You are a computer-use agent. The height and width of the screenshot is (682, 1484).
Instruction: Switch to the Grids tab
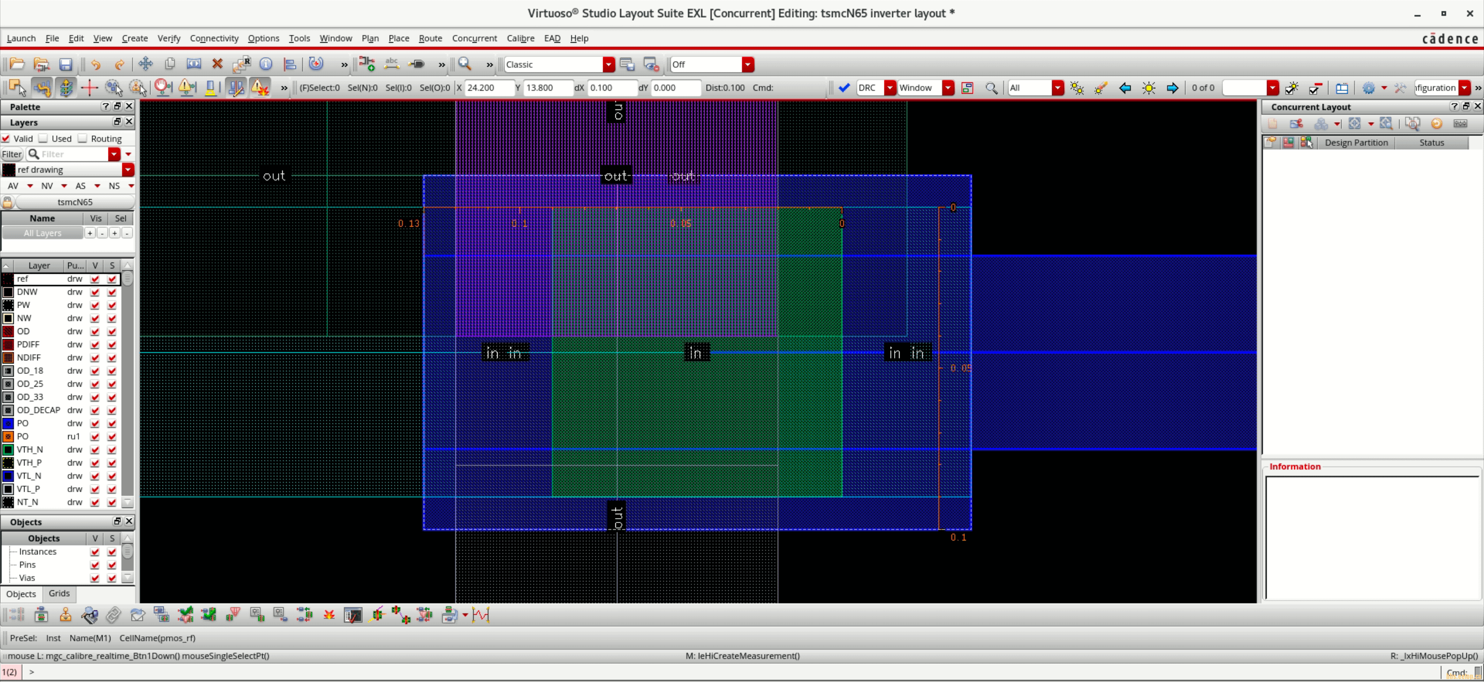point(59,593)
